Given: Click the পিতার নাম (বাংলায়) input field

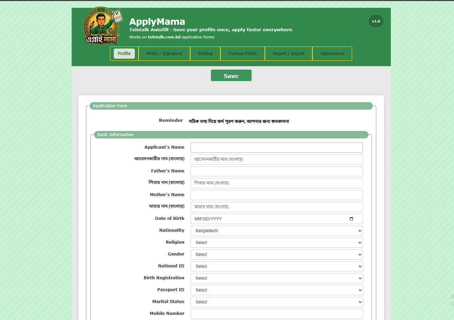Looking at the screenshot, I should point(277,183).
